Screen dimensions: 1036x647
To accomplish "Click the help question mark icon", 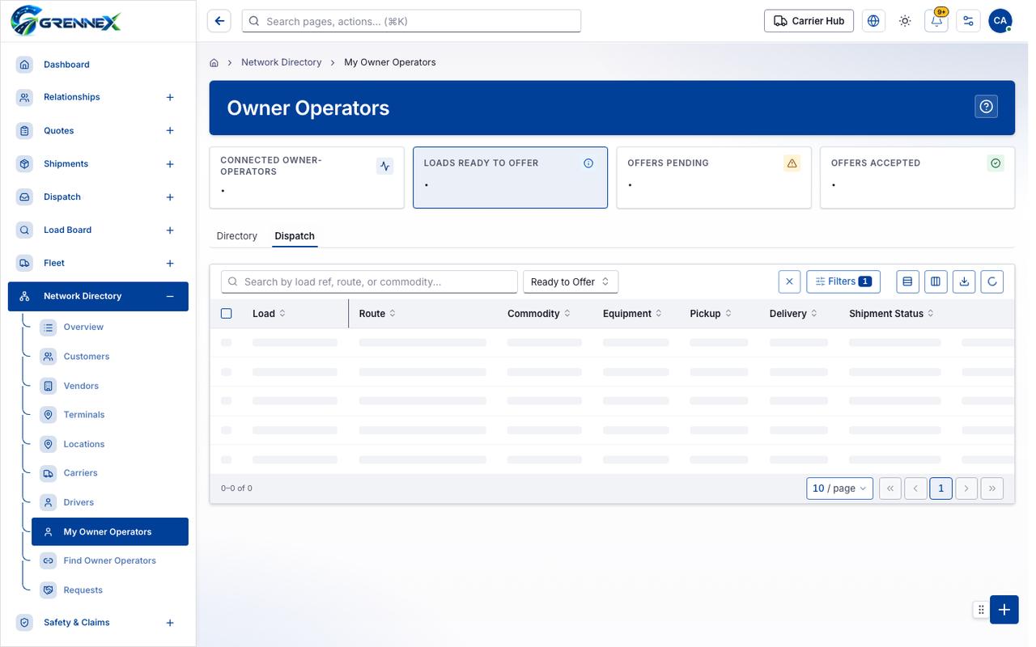I will click(986, 107).
